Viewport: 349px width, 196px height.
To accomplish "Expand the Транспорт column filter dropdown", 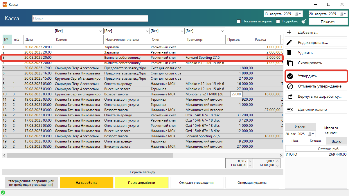I will click(x=222, y=31).
